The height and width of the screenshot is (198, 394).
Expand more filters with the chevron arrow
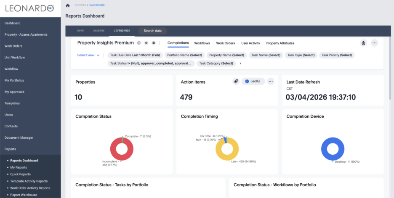tap(240, 63)
